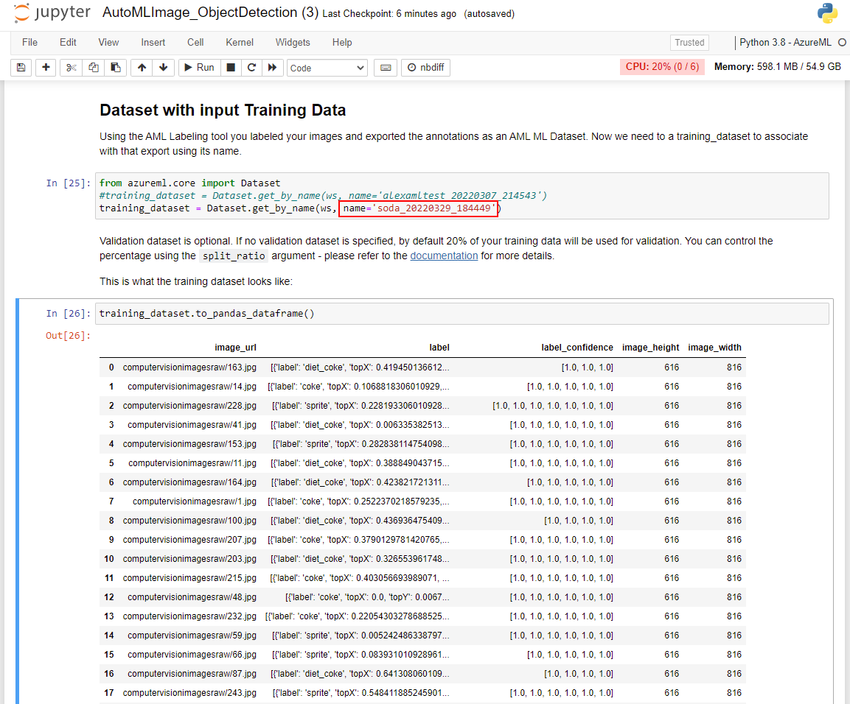
Task: Click computervisionimagesraw/41.jpg cell
Action: tap(192, 425)
